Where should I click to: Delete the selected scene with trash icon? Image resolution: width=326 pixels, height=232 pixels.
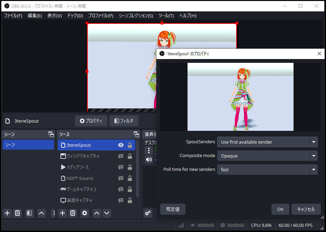coord(18,213)
